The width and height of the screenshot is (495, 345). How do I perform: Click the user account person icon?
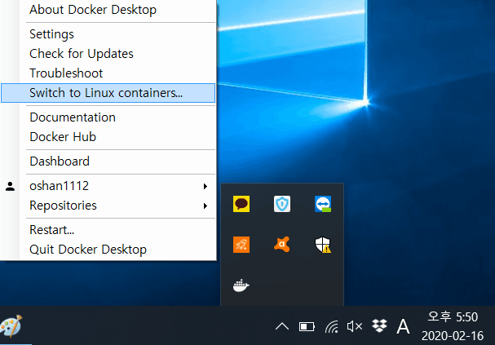10,186
